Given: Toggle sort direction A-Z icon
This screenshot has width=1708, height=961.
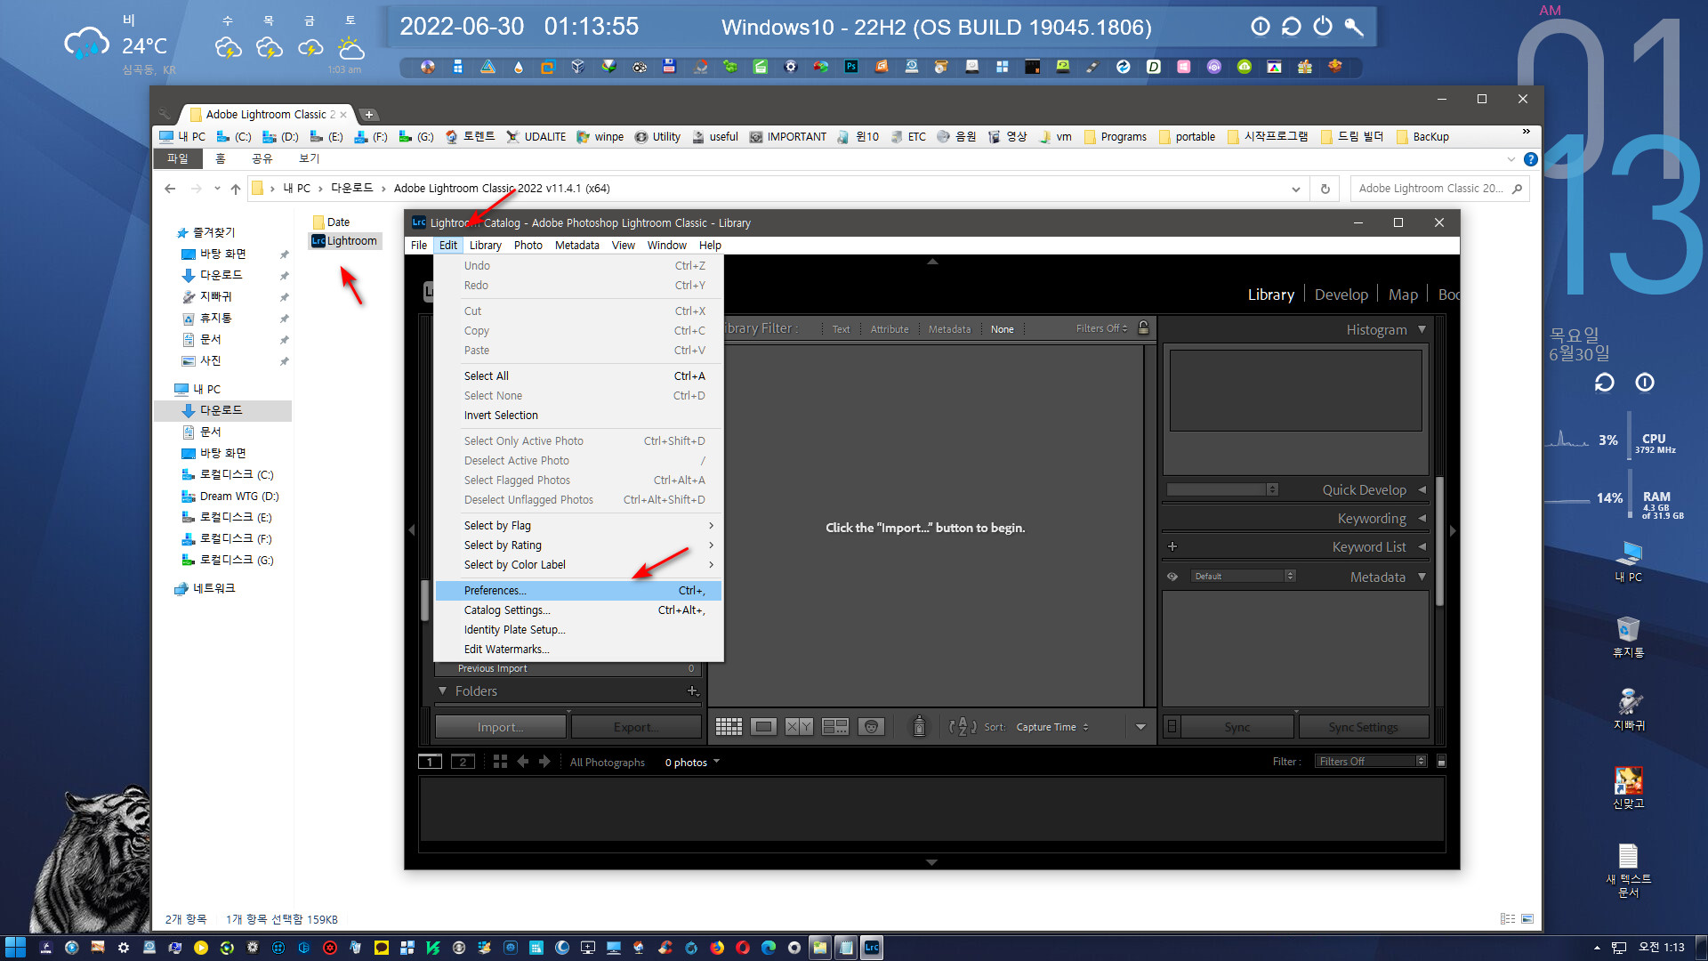Looking at the screenshot, I should pos(963,727).
